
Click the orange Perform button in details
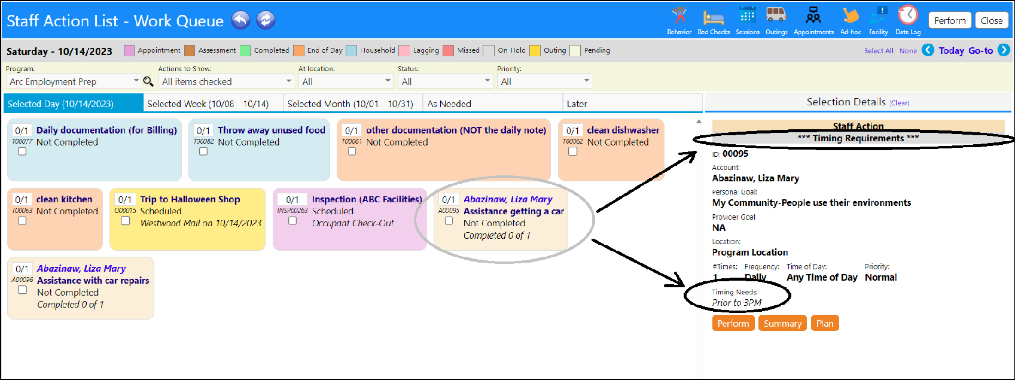coord(733,323)
